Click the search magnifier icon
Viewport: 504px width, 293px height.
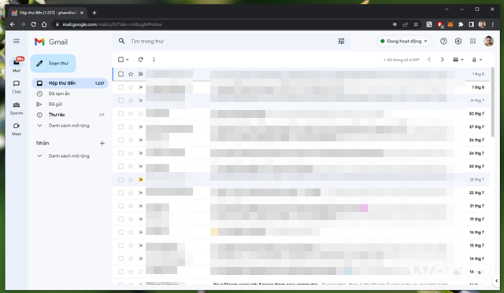coord(121,41)
